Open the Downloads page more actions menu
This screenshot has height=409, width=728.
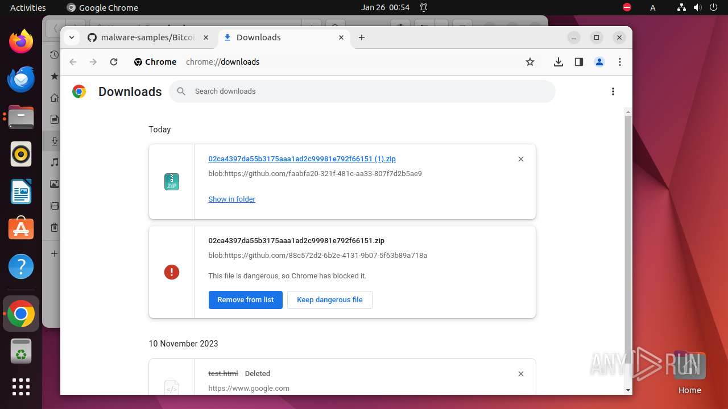pos(613,91)
